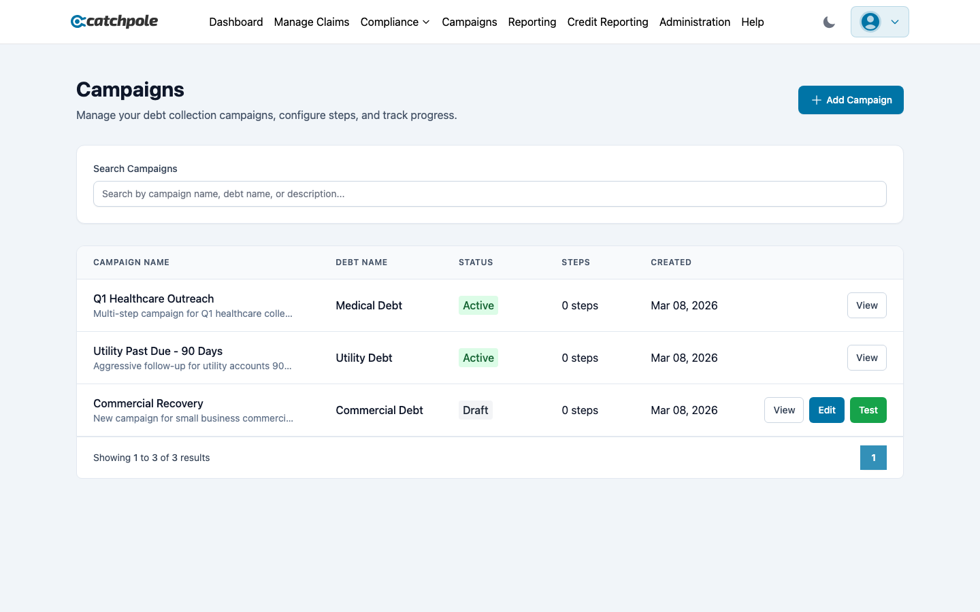Edit the Commercial Recovery campaign
This screenshot has height=612, width=980.
tap(826, 410)
